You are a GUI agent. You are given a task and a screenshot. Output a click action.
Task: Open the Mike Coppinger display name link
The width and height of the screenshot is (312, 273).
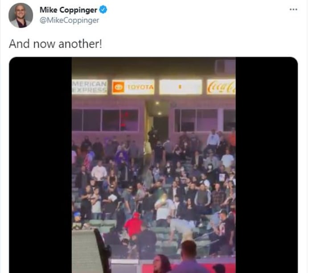click(x=69, y=10)
